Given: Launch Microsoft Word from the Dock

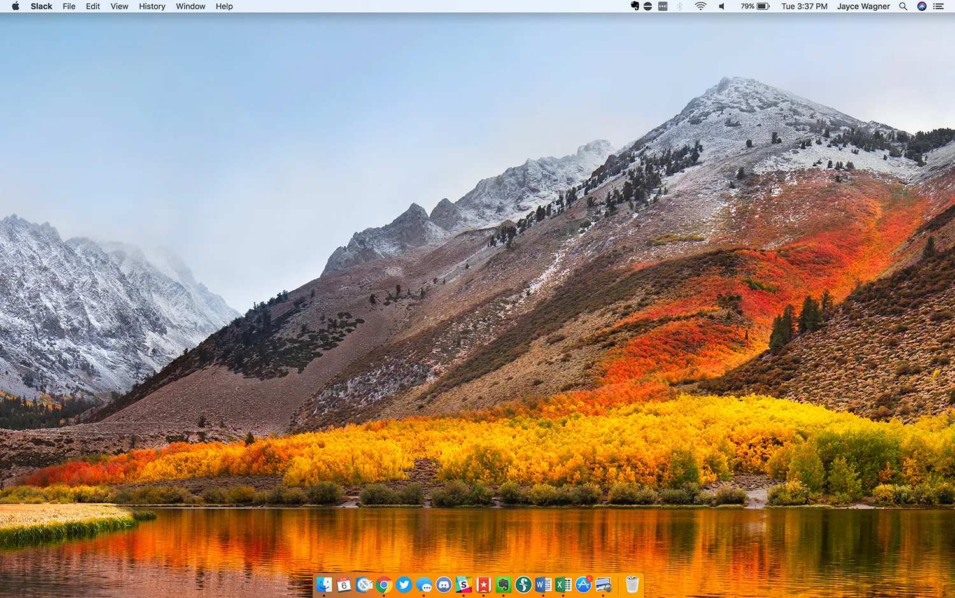Looking at the screenshot, I should [x=542, y=585].
